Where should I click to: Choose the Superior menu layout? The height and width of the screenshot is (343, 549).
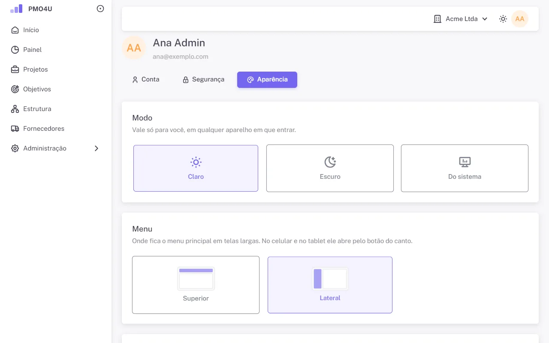[x=196, y=285]
